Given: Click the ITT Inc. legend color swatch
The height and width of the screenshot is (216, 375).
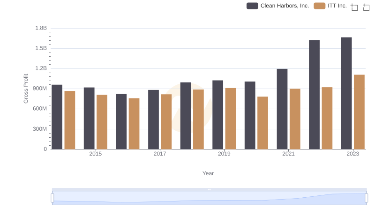Looking at the screenshot, I should (x=320, y=6).
